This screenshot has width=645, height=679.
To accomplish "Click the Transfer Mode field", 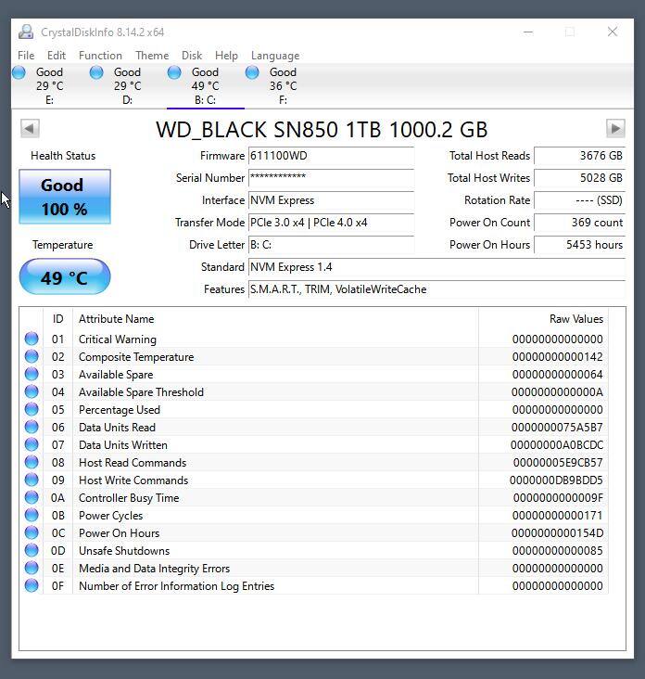I will pos(331,223).
